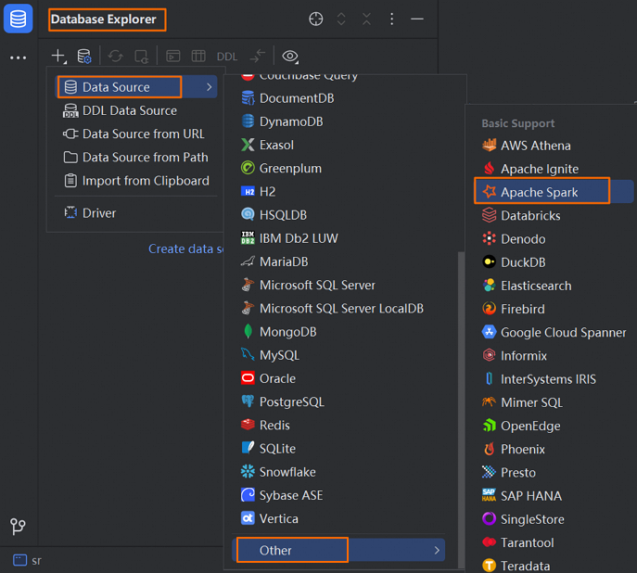Expand the Other submenu chevron
This screenshot has width=637, height=573.
[x=437, y=550]
